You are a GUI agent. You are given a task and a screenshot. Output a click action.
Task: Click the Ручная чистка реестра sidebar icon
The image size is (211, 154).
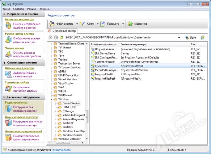click(8, 40)
